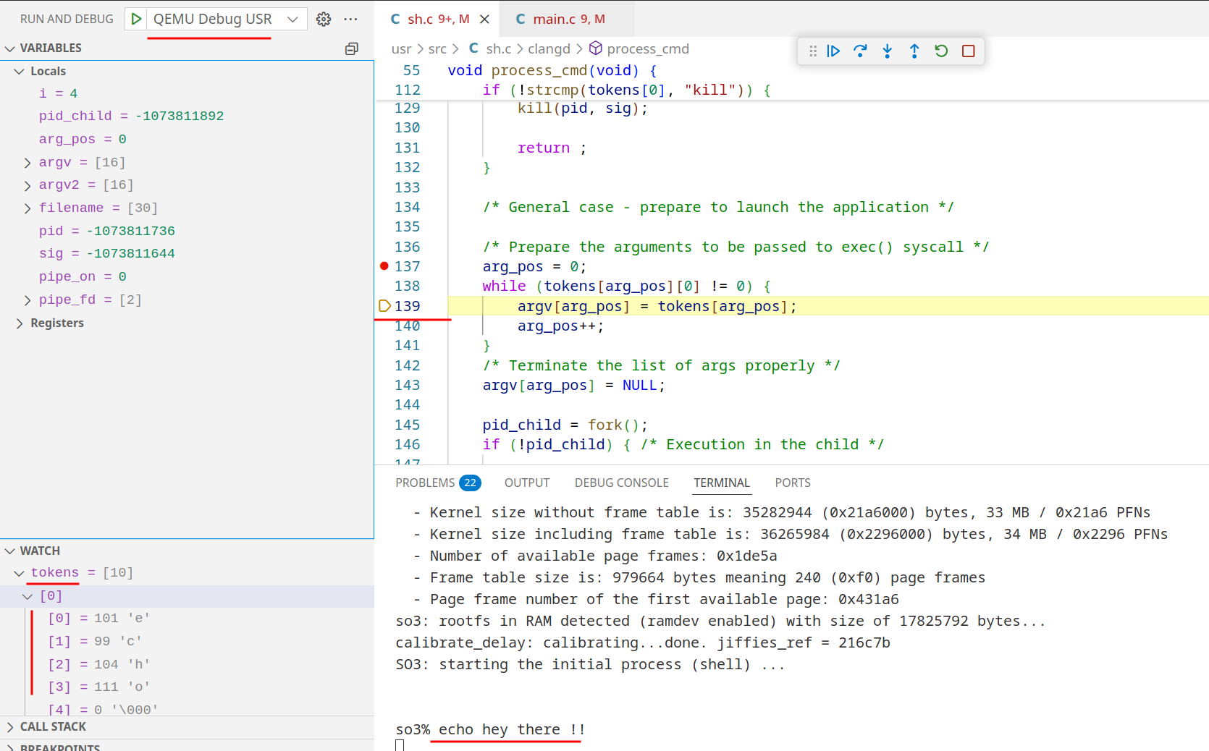Screen dimensions: 1209x751
Task: Toggle the logpoint marker on line 139
Action: 384,305
